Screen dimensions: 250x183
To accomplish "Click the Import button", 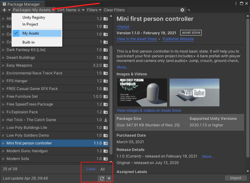I will pos(236,178).
